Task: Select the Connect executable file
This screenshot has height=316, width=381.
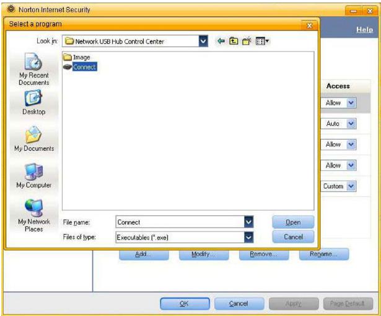Action: (80, 66)
